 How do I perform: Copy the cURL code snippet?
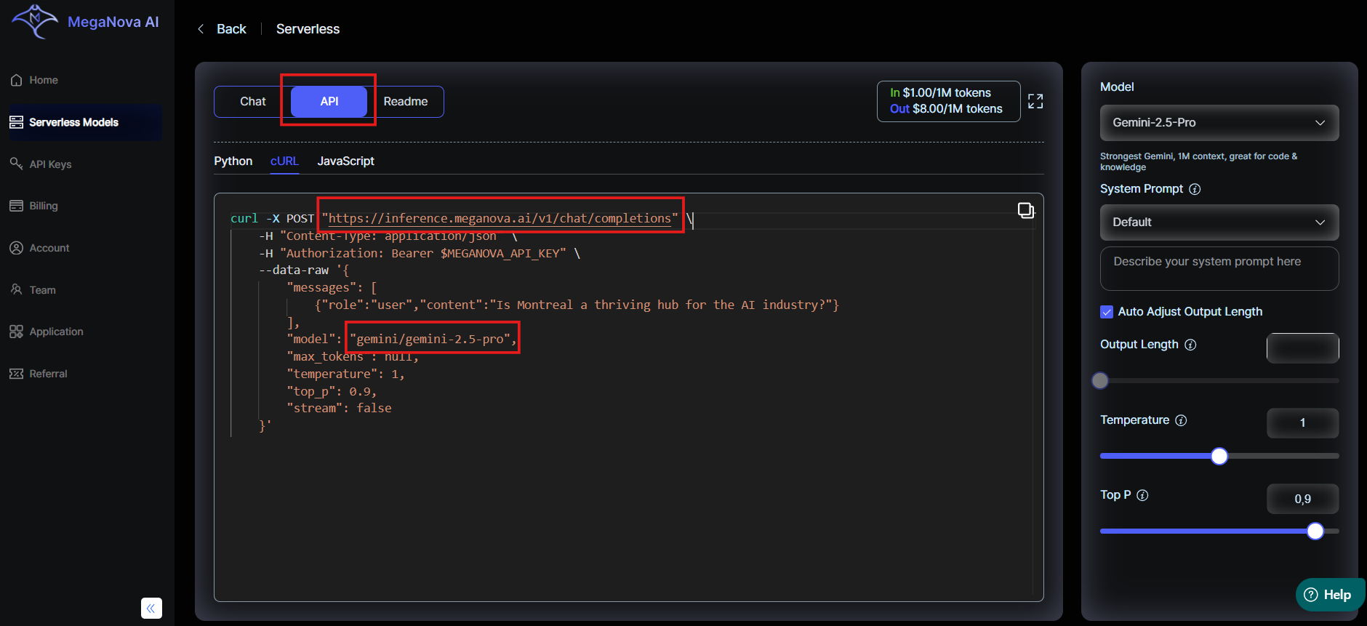(1025, 211)
